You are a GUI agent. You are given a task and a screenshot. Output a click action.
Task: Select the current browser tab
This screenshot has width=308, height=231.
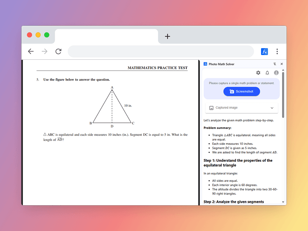pyautogui.click(x=106, y=36)
